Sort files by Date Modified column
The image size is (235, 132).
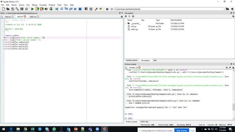coord(176,20)
